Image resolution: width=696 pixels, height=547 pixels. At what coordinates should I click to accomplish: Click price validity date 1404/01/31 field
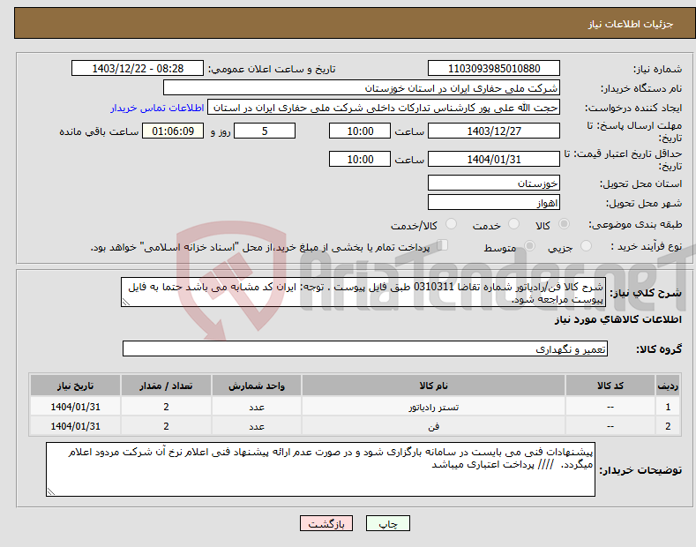494,159
